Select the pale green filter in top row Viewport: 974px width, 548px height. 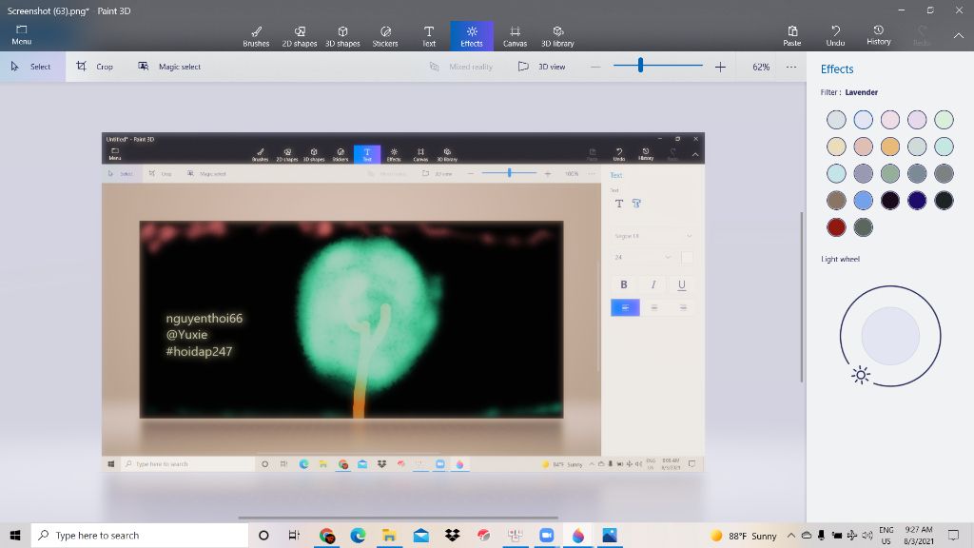click(x=944, y=119)
